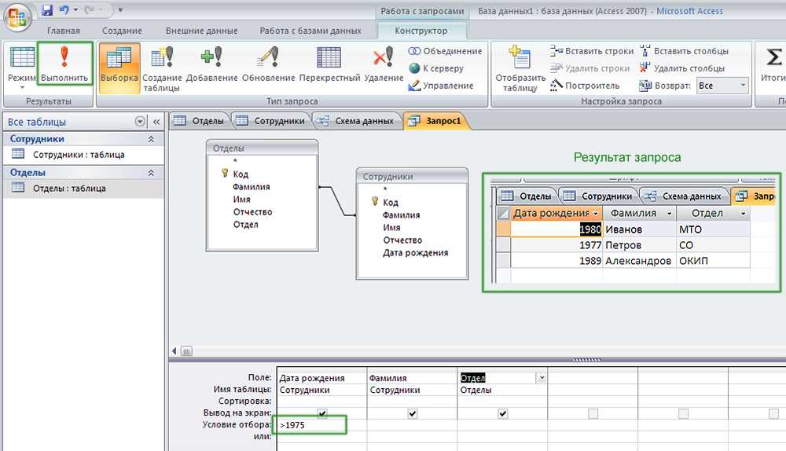
Task: Click the ОКИП cell in results
Action: tap(713, 261)
